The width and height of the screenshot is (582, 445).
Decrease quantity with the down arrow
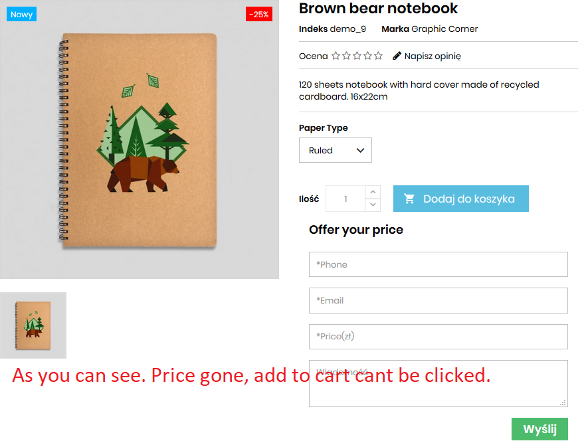pyautogui.click(x=373, y=205)
